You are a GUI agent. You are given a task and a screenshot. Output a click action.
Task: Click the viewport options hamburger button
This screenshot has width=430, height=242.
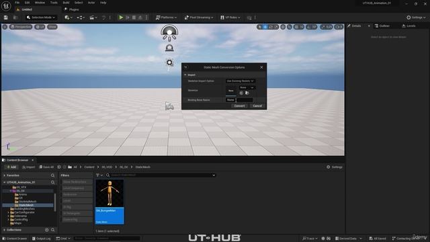coord(5,27)
